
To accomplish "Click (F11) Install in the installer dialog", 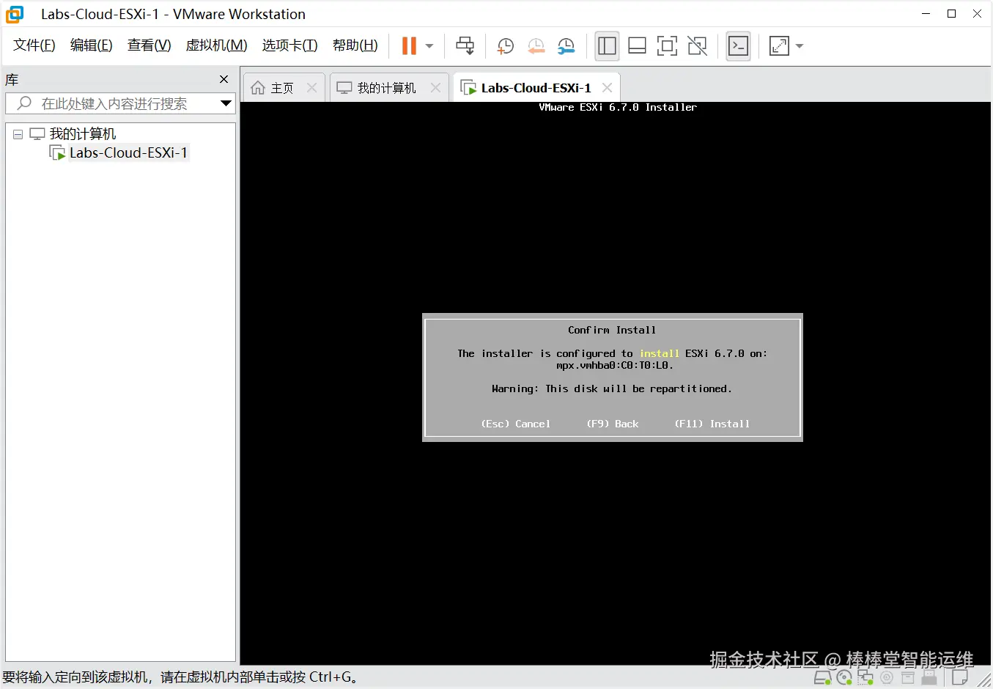I will pyautogui.click(x=712, y=424).
